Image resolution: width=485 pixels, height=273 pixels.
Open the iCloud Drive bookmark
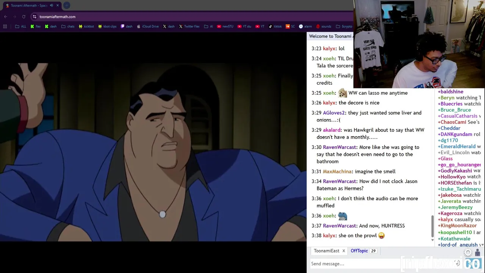(x=148, y=27)
